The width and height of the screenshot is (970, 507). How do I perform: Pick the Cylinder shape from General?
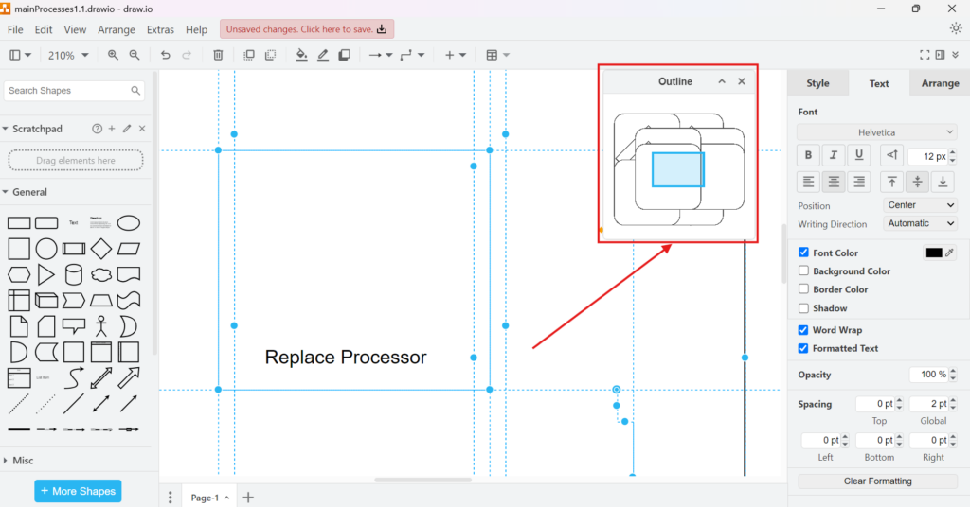(x=74, y=274)
